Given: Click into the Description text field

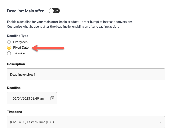Looking at the screenshot, I should [86, 74].
